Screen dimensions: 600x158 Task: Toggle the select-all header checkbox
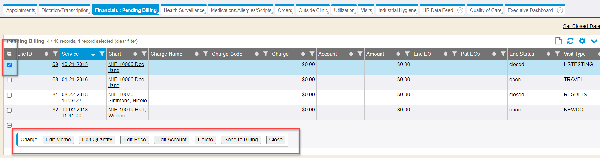[9, 54]
